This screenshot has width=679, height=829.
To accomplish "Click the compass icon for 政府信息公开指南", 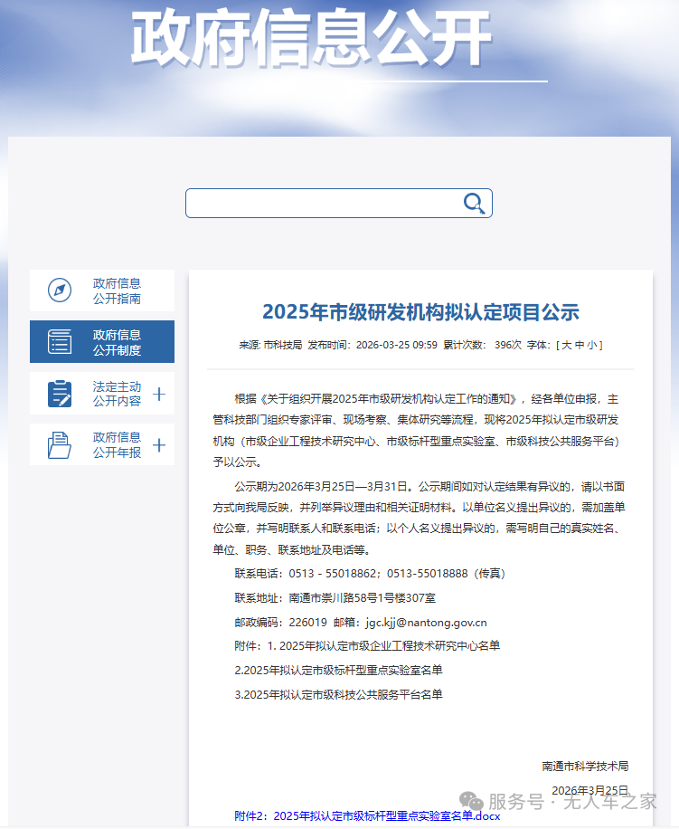I will 60,291.
